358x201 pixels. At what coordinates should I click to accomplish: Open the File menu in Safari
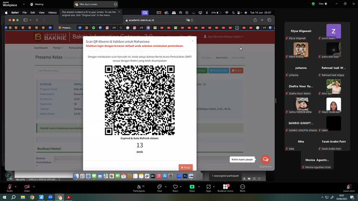(x=25, y=12)
